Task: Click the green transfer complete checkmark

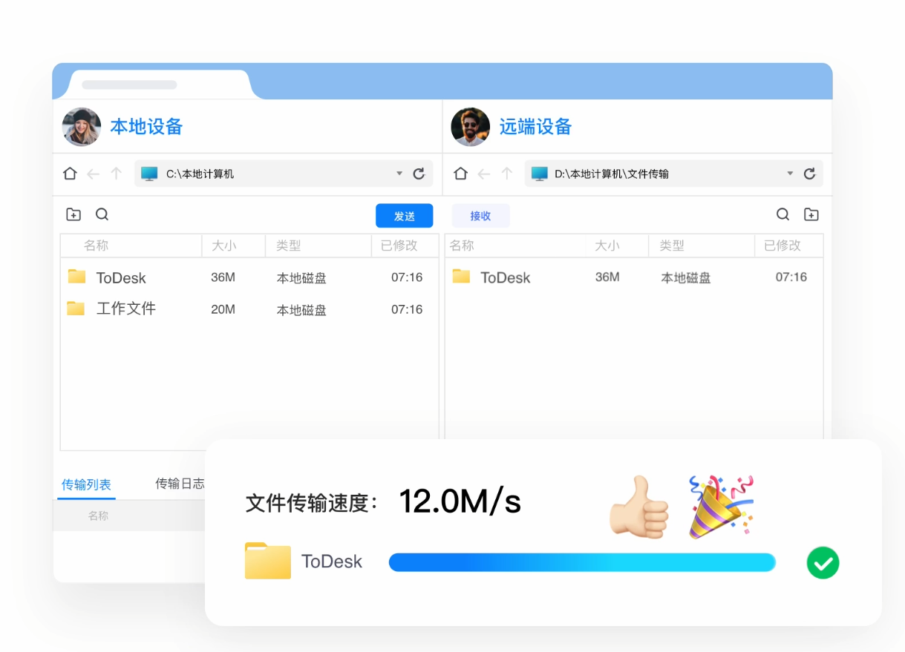Action: pyautogui.click(x=823, y=563)
